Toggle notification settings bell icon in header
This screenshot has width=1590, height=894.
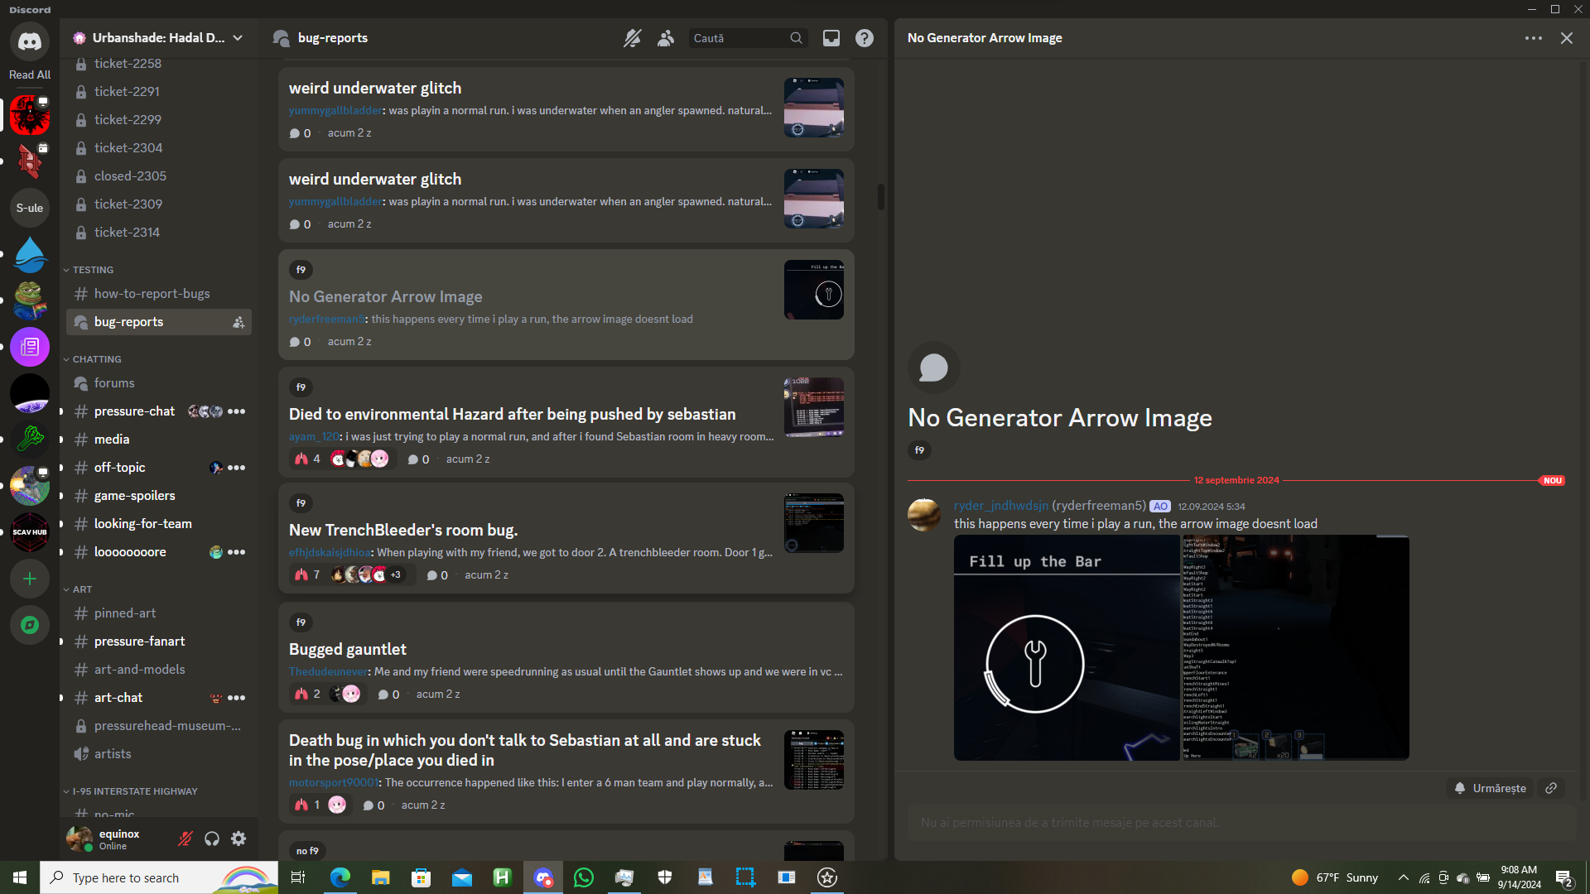pyautogui.click(x=633, y=38)
